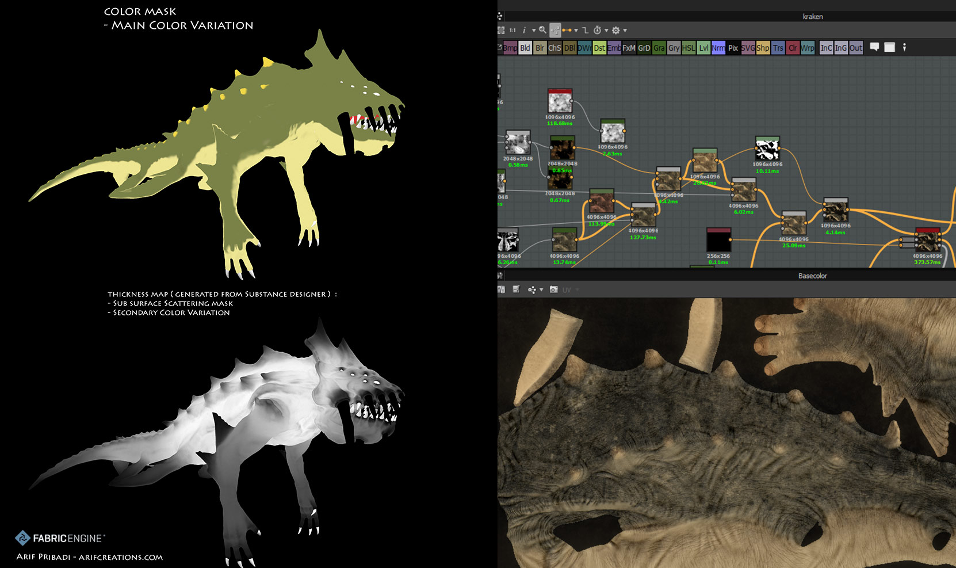Add an Output node via Out button
This screenshot has width=956, height=568.
pyautogui.click(x=855, y=48)
